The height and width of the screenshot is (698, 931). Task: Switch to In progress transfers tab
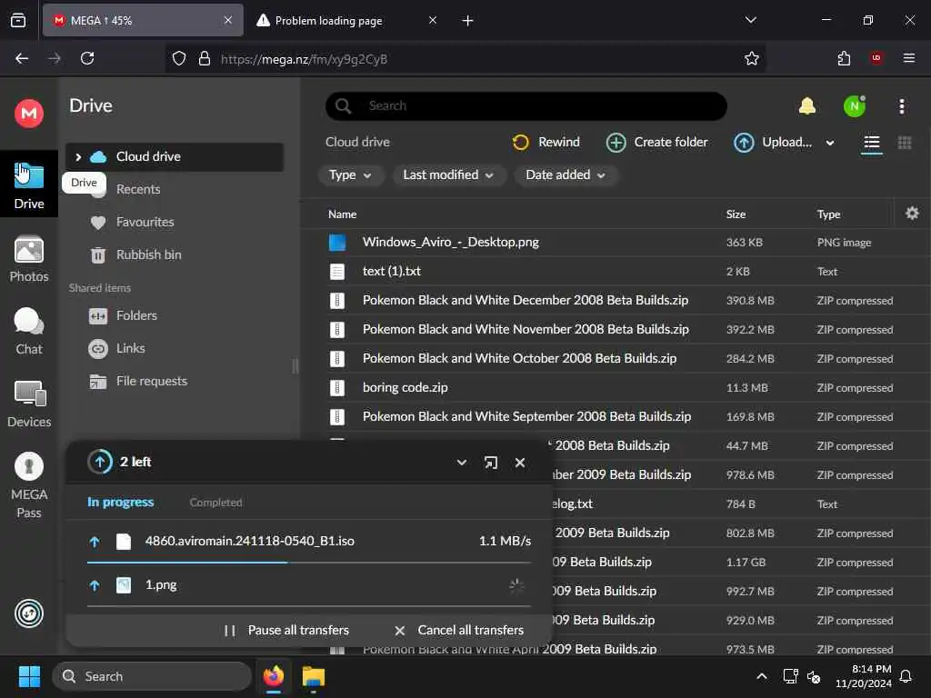[121, 502]
